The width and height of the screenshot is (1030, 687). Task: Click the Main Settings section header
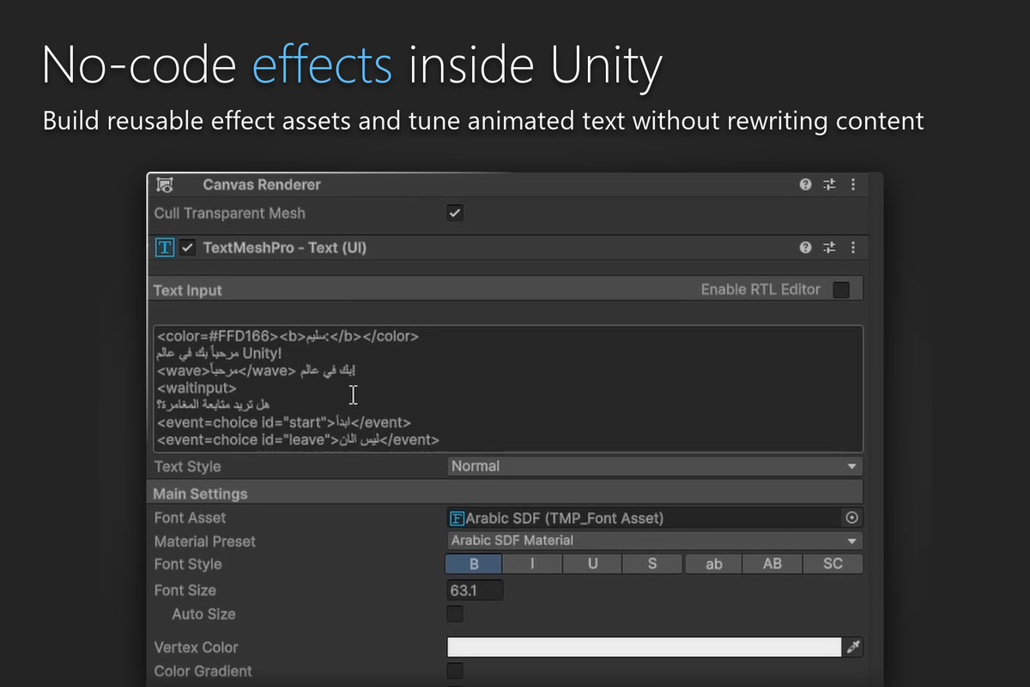tap(506, 494)
